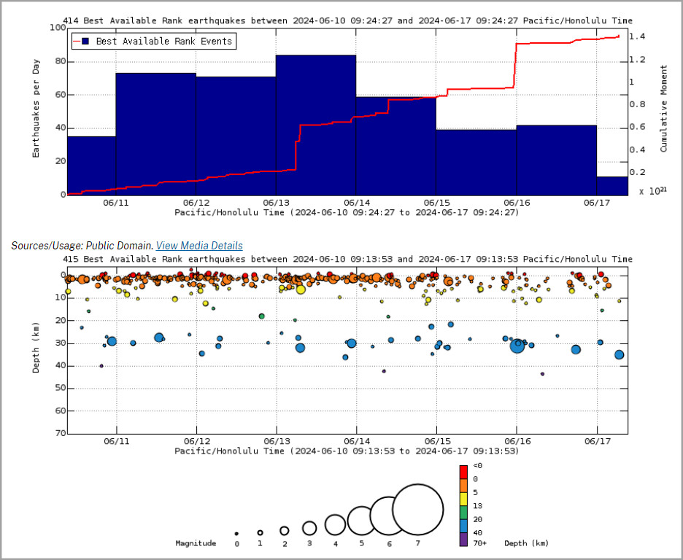Click the red <0 depth legend swatch
683x560 pixels.
coord(463,472)
